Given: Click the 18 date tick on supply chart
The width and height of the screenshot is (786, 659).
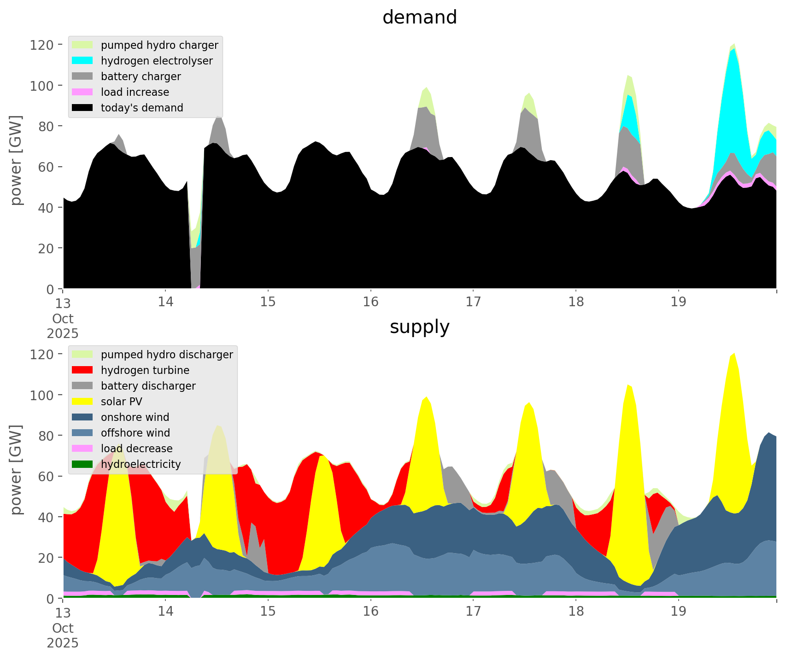Looking at the screenshot, I should click(x=575, y=612).
